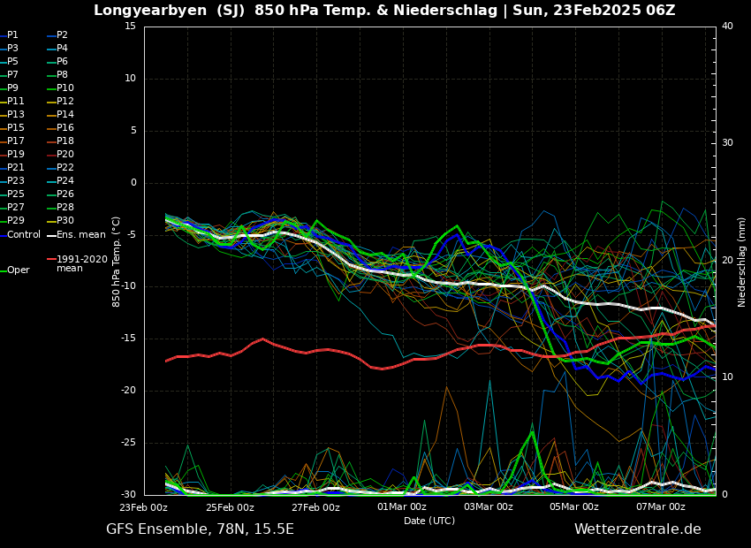Viewport: 751px width, 548px height.
Task: Click the P23 legend entry
Action: 16,181
